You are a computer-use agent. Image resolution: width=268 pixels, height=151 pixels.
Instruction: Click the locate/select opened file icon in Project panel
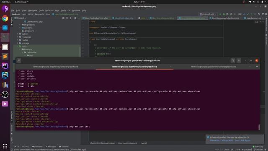[63, 18]
